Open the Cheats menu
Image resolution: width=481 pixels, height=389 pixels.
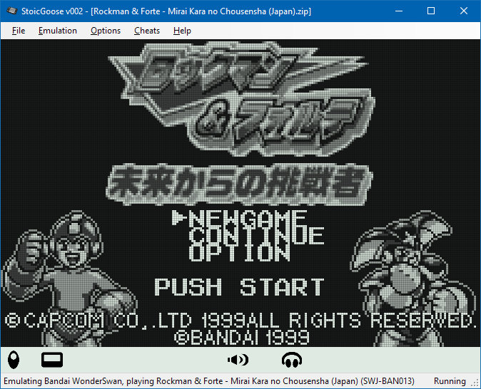tap(147, 31)
